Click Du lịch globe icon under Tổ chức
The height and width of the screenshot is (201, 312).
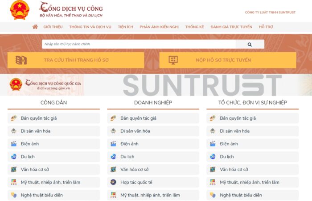213,156
